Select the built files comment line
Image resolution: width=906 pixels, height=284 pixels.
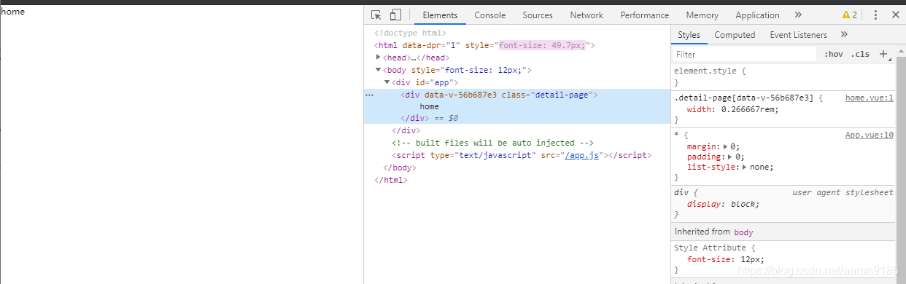[492, 143]
